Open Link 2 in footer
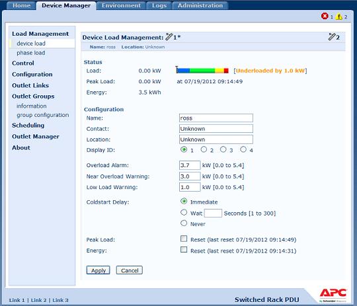 coord(39,300)
